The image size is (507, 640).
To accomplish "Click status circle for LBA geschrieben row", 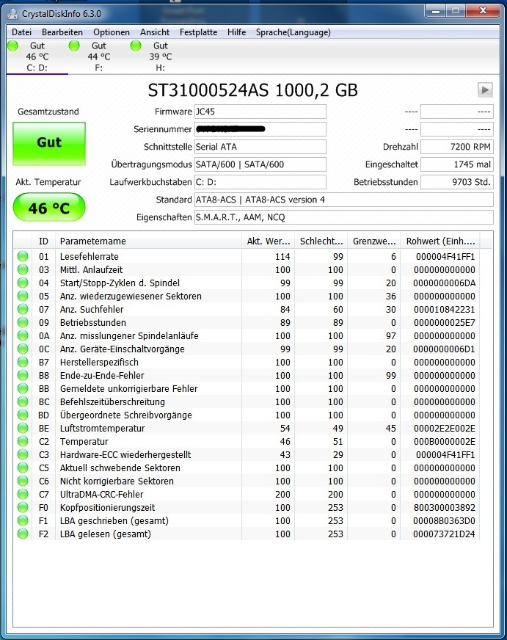I will click(x=23, y=521).
